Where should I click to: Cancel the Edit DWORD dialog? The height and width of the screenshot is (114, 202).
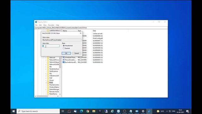click(76, 53)
